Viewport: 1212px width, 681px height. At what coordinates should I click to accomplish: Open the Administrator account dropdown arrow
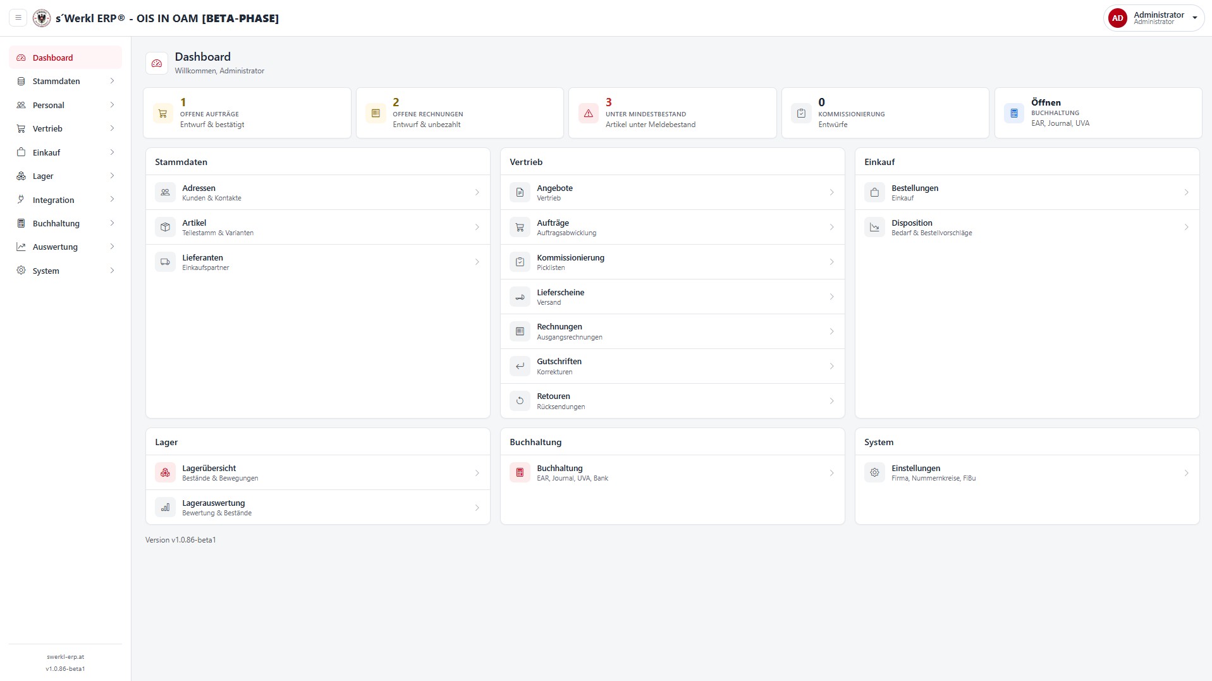[x=1194, y=18]
